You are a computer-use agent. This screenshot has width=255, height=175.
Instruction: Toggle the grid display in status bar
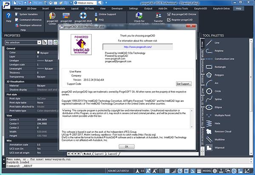(167, 171)
